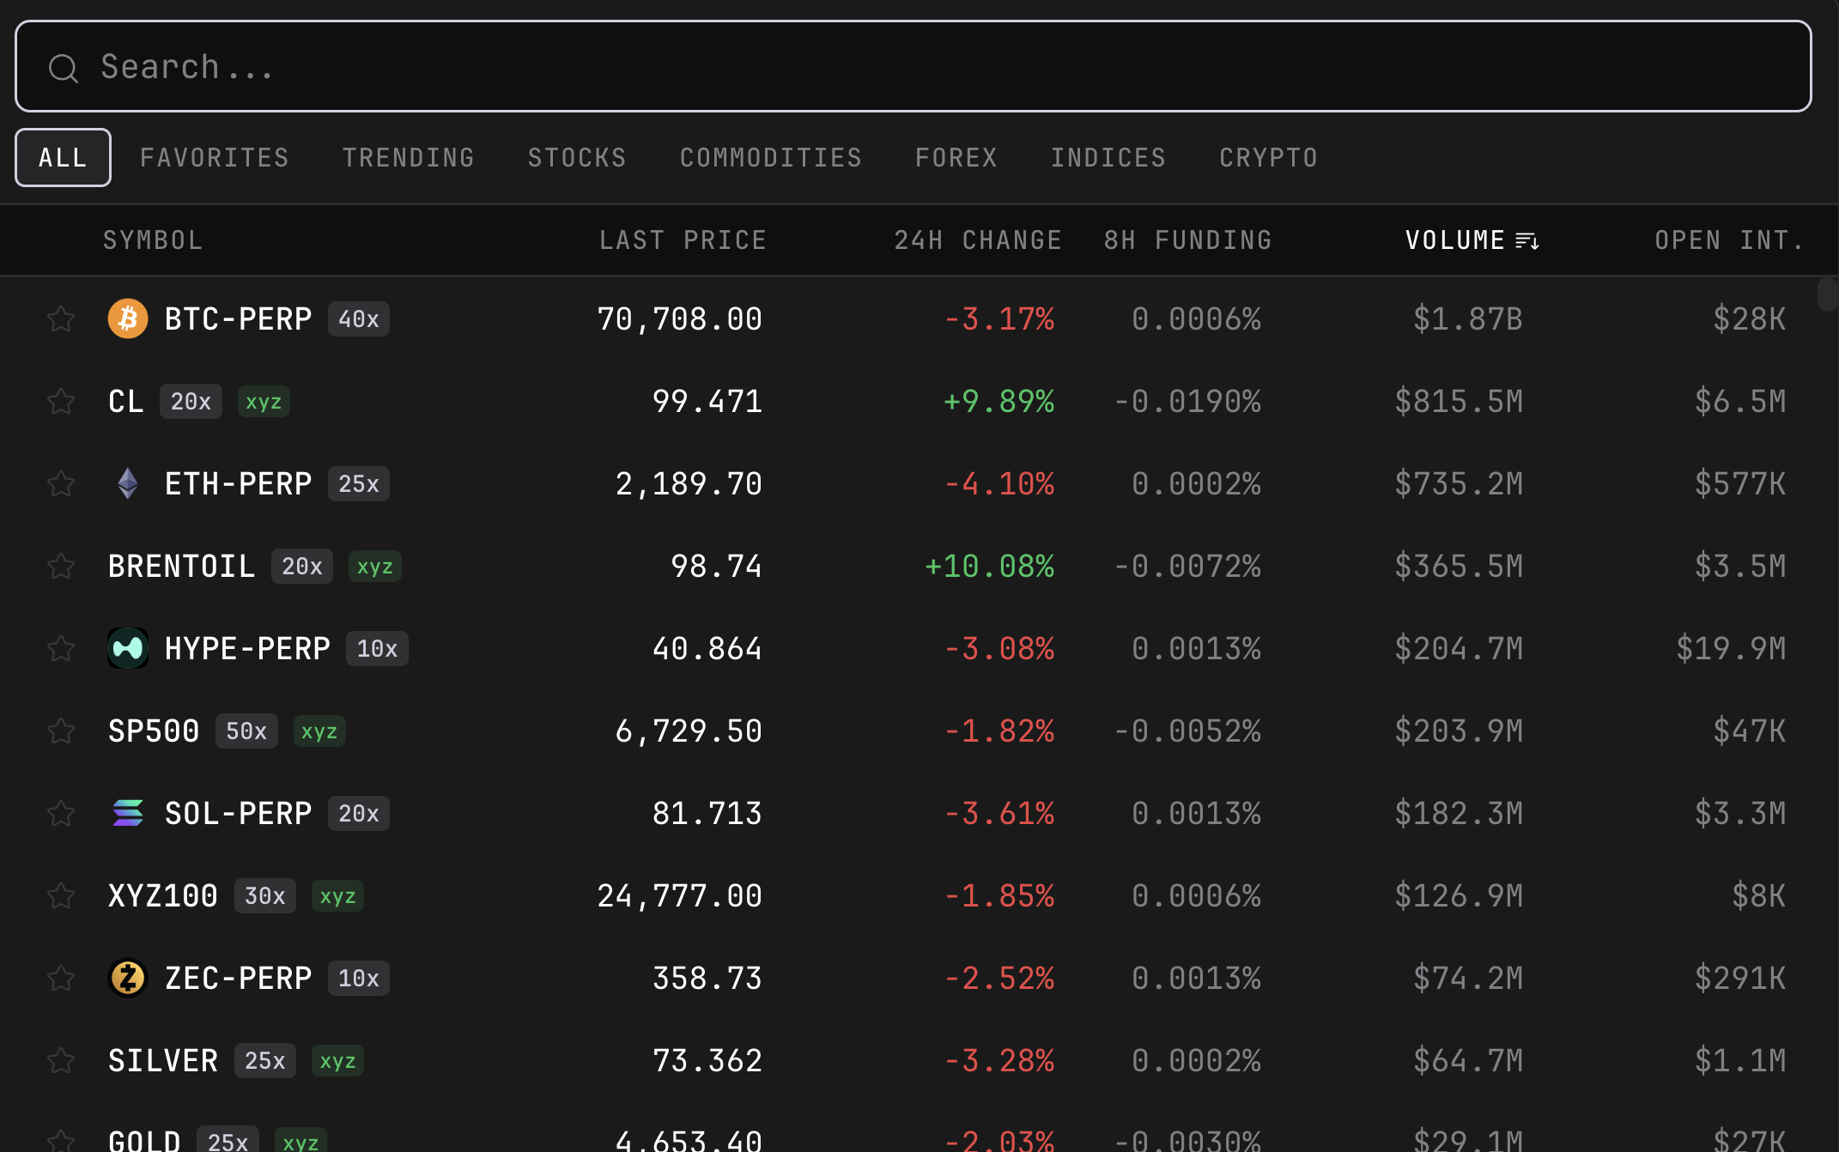
Task: Sort by the Last Price column header
Action: tap(683, 240)
